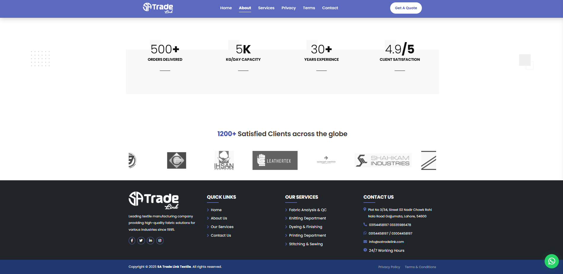Click the Stitching & Sewing footer link
Image resolution: width=563 pixels, height=274 pixels.
[306, 244]
